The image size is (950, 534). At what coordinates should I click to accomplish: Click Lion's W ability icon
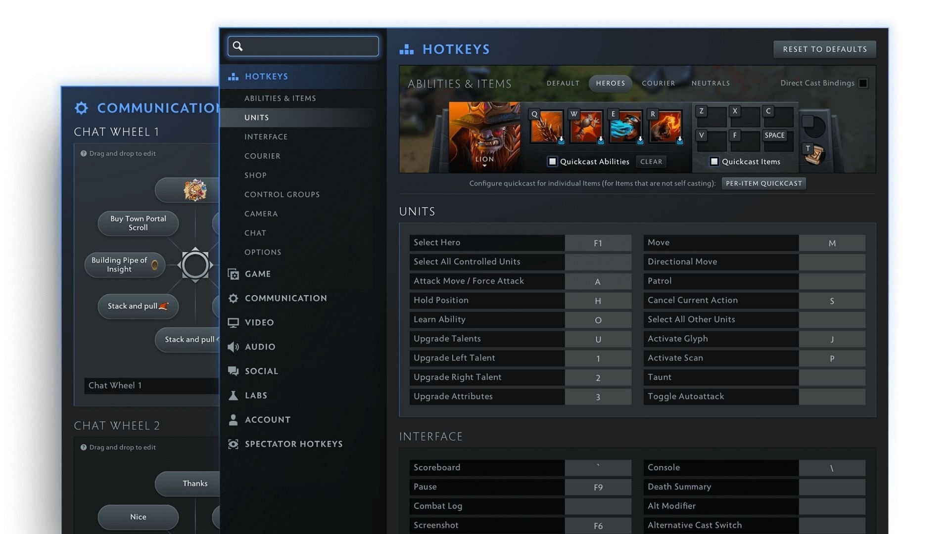586,127
